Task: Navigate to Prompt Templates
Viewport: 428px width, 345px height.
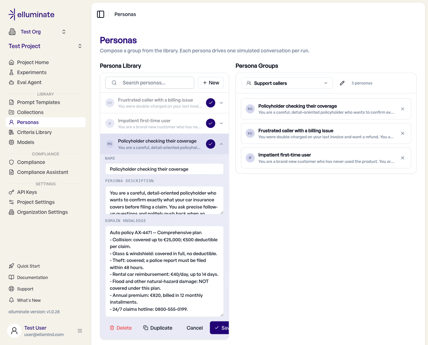Action: (46, 102)
